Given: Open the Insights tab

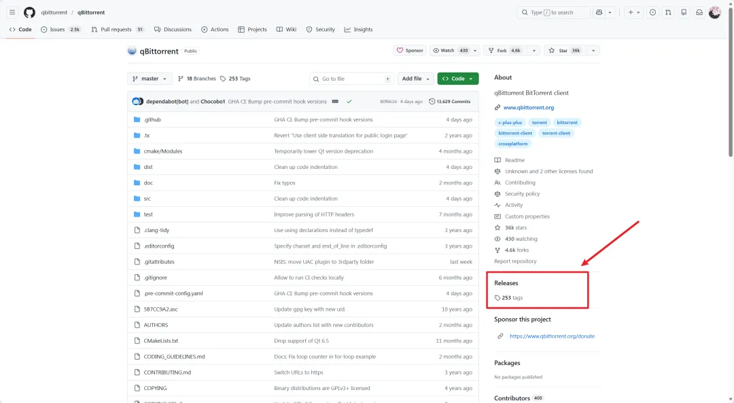Looking at the screenshot, I should [359, 29].
